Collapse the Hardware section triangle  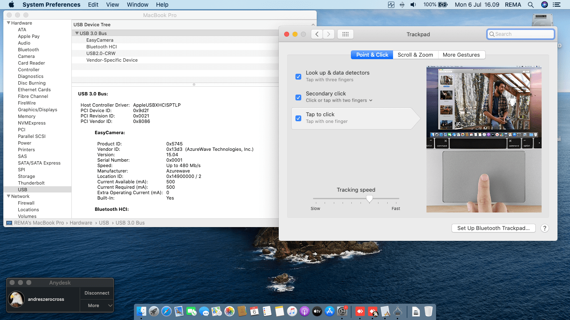[x=8, y=23]
